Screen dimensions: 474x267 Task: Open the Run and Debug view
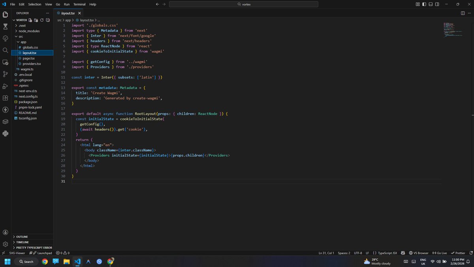(6, 86)
